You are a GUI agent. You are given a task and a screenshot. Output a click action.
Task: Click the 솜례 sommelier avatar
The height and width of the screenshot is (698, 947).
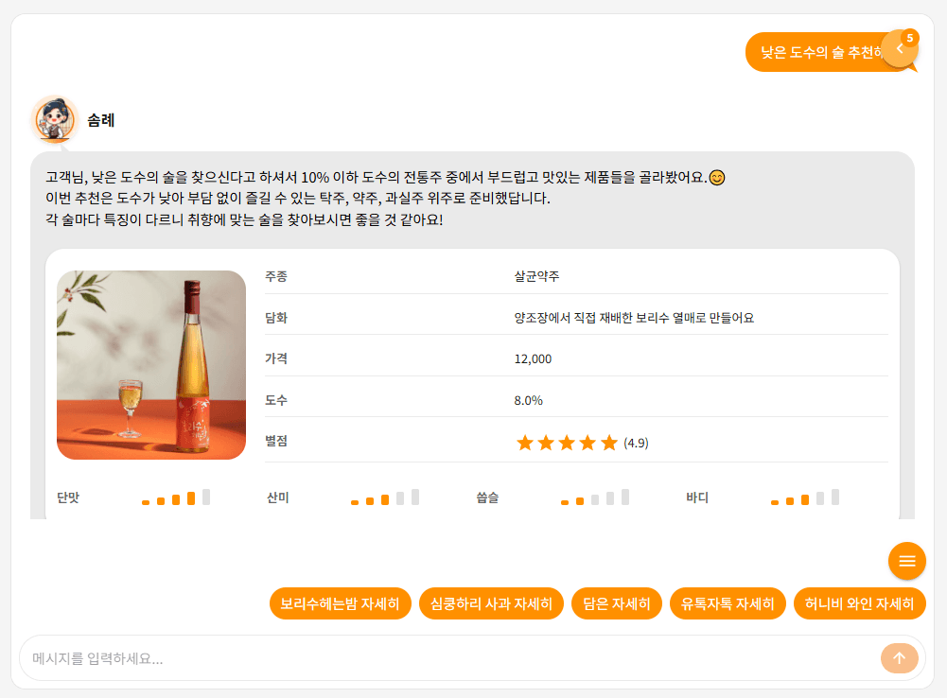point(55,119)
